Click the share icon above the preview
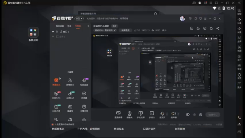The height and width of the screenshot is (138, 245). 218,28
